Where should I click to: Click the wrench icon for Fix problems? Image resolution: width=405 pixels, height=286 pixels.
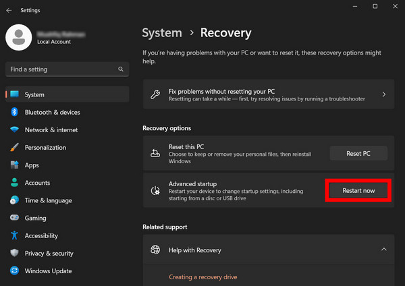(155, 94)
